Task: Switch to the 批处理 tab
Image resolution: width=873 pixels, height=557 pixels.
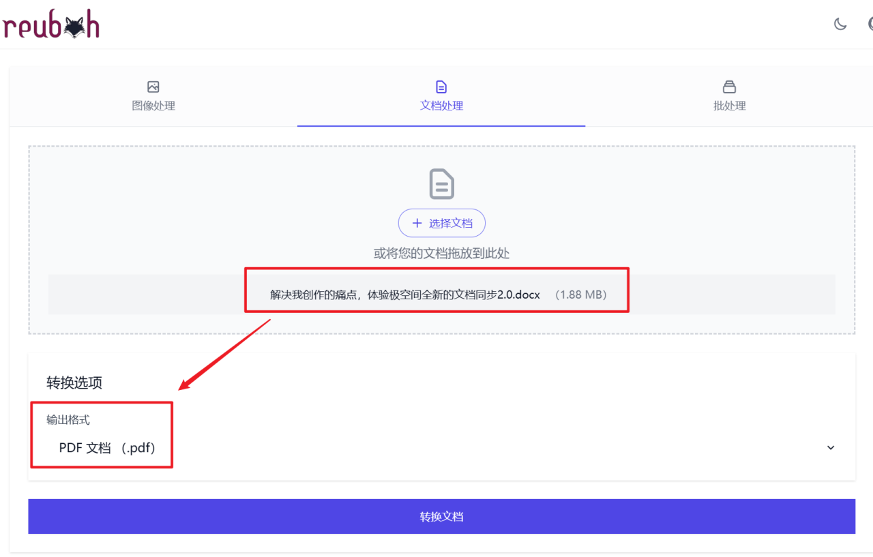Action: tap(729, 95)
